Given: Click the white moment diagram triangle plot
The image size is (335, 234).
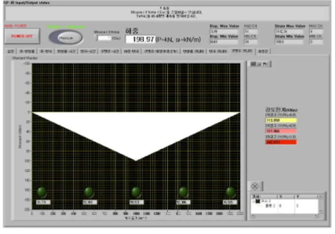Looking at the screenshot, I should click(x=136, y=132).
